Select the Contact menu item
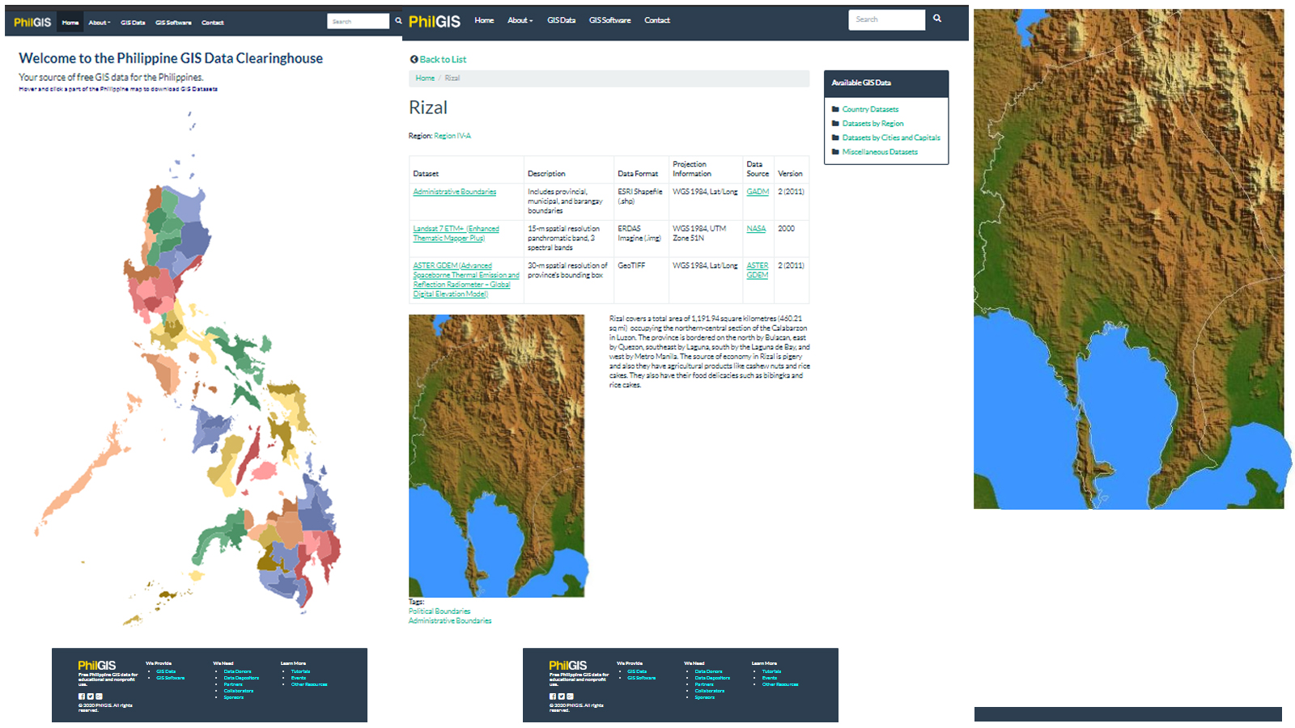The width and height of the screenshot is (1295, 728). click(x=213, y=23)
